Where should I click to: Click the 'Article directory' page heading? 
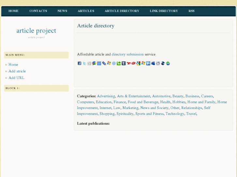[x=96, y=26]
